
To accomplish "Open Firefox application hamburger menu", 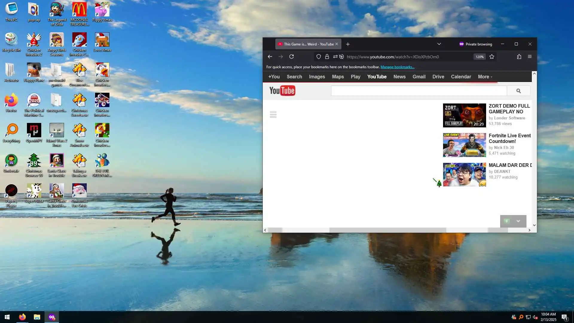I will [x=530, y=57].
